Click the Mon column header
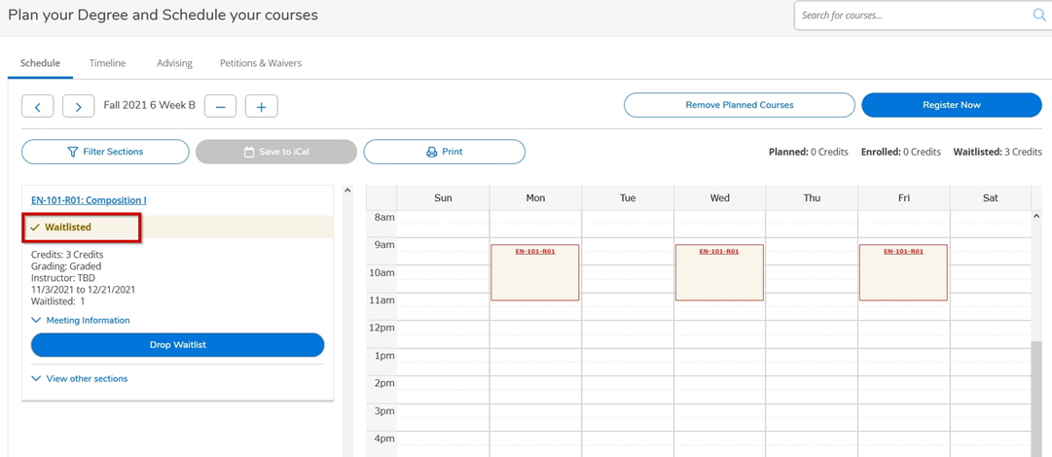This screenshot has height=457, width=1052. point(535,197)
